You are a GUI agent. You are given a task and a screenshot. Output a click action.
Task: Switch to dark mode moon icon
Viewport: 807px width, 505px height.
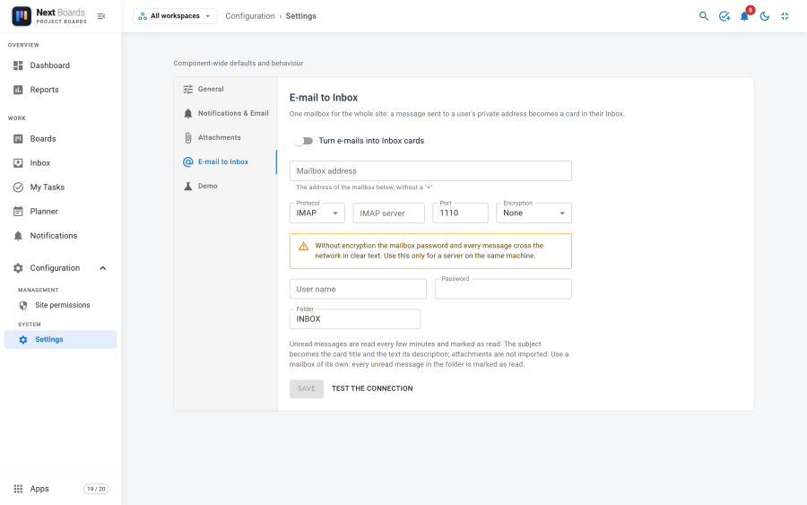[765, 16]
